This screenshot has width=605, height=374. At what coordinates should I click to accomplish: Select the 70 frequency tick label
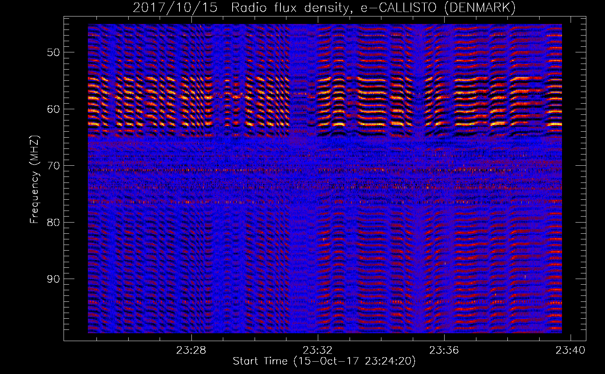click(53, 166)
